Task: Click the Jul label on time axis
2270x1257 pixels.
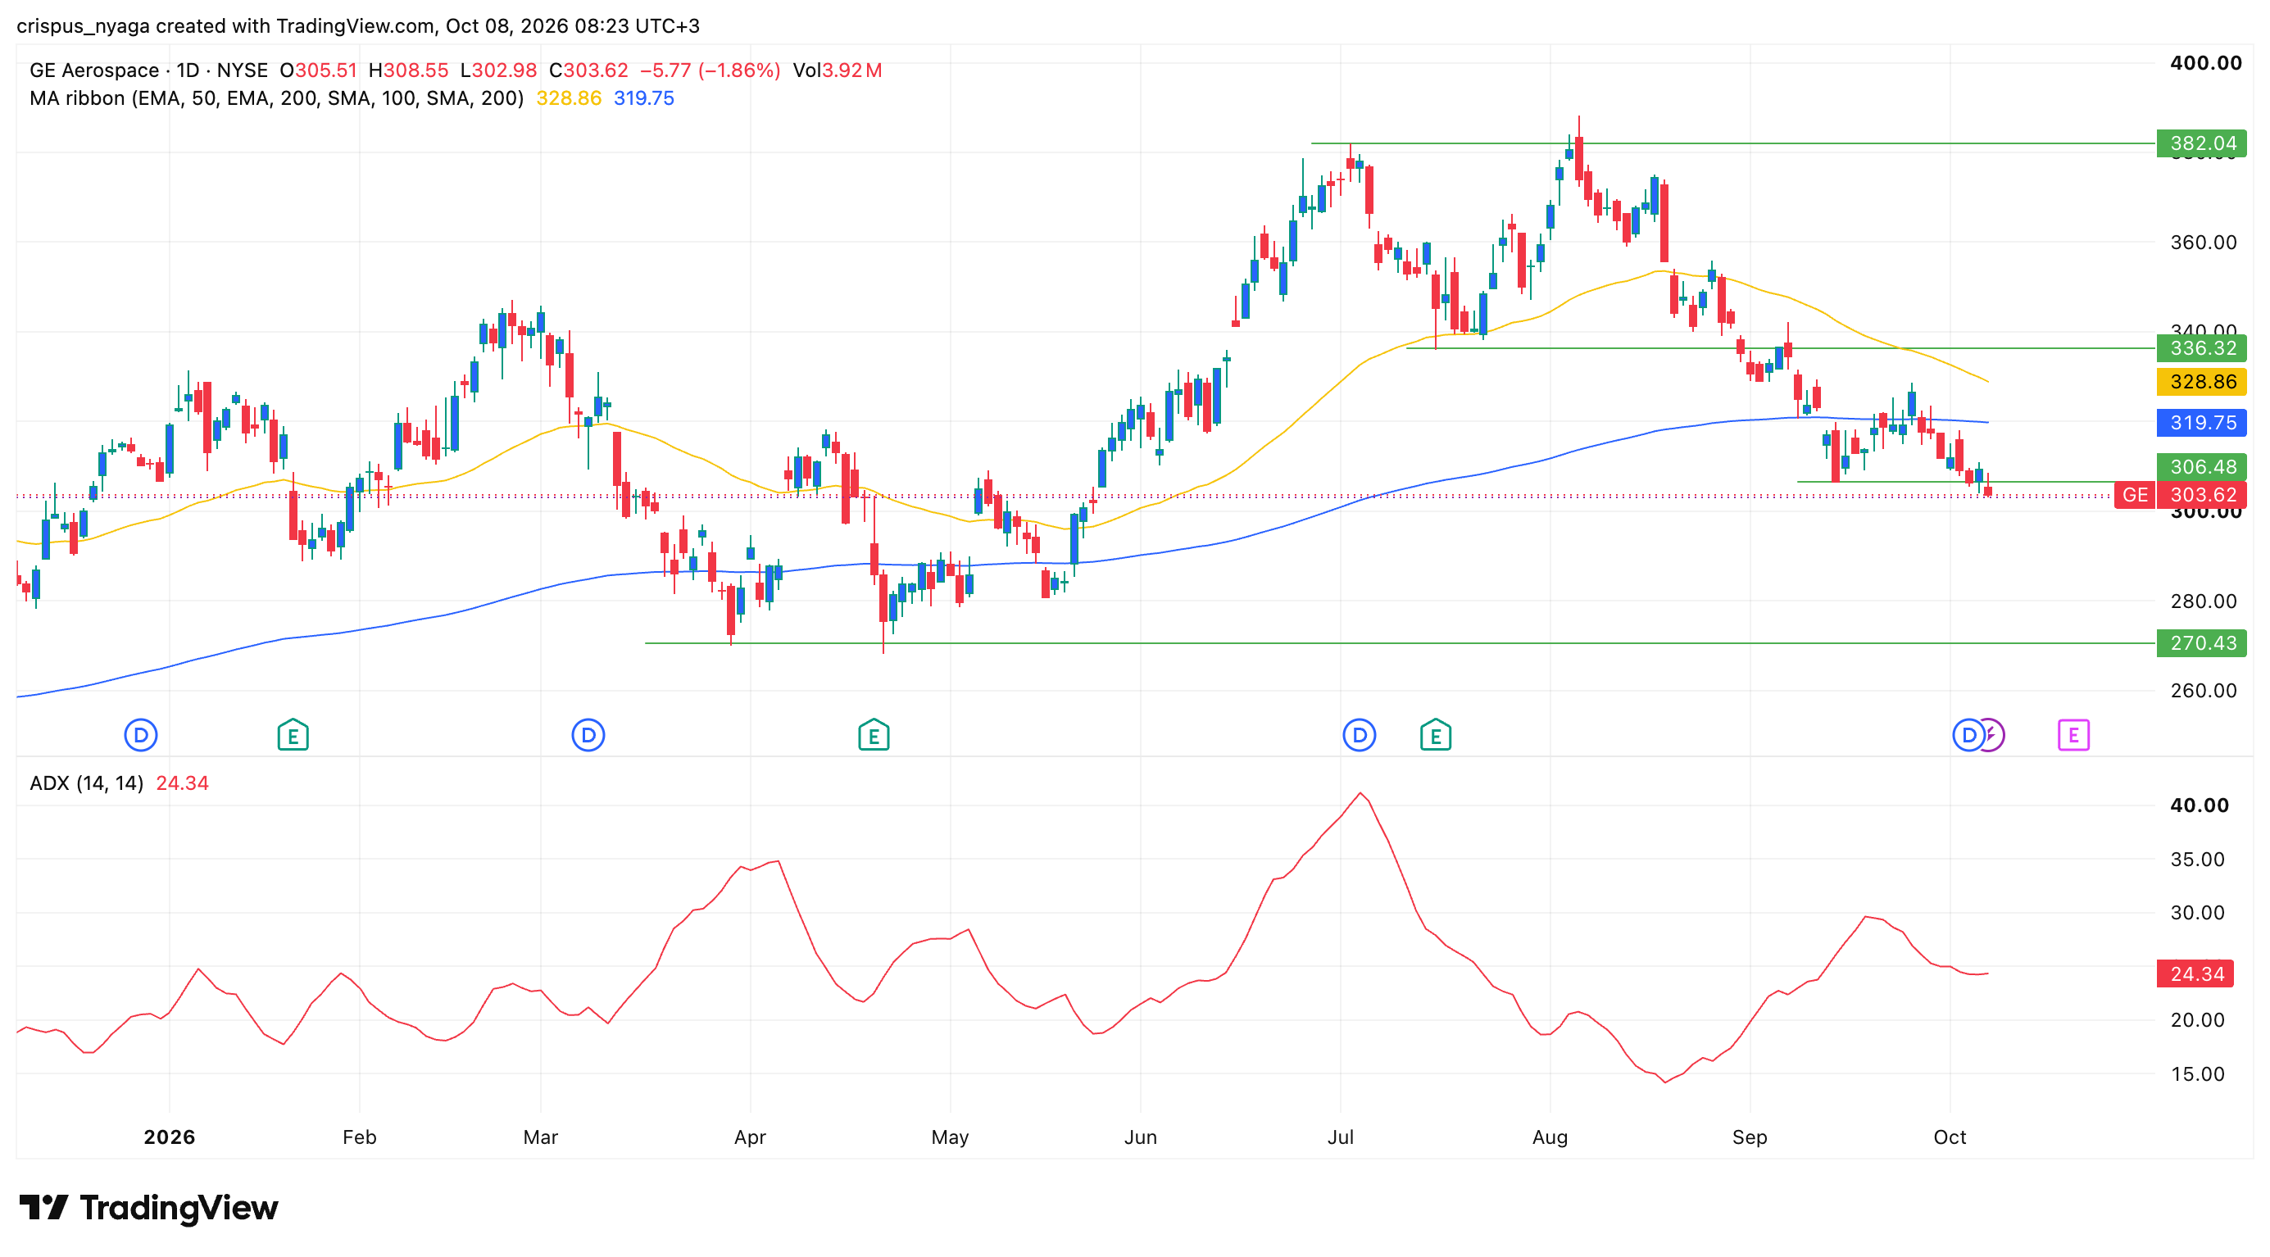Action: point(1341,1137)
